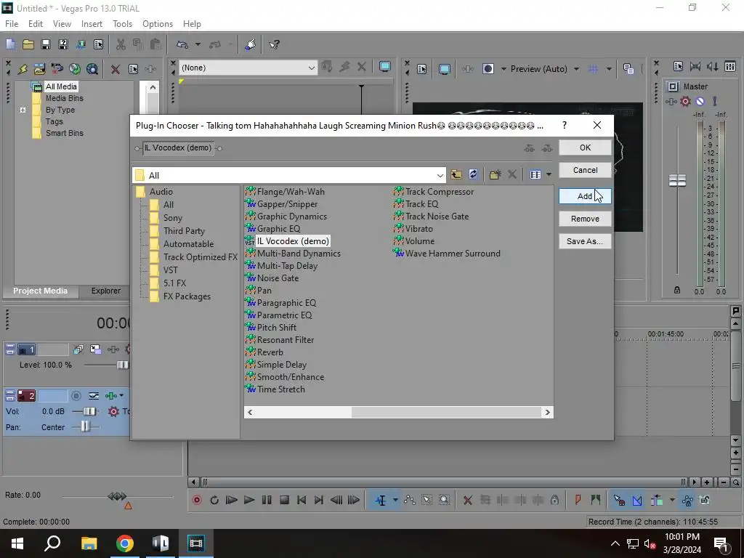The image size is (744, 558).
Task: Click the Mixer Preferences icon in Master Bus panel
Action: 678,67
